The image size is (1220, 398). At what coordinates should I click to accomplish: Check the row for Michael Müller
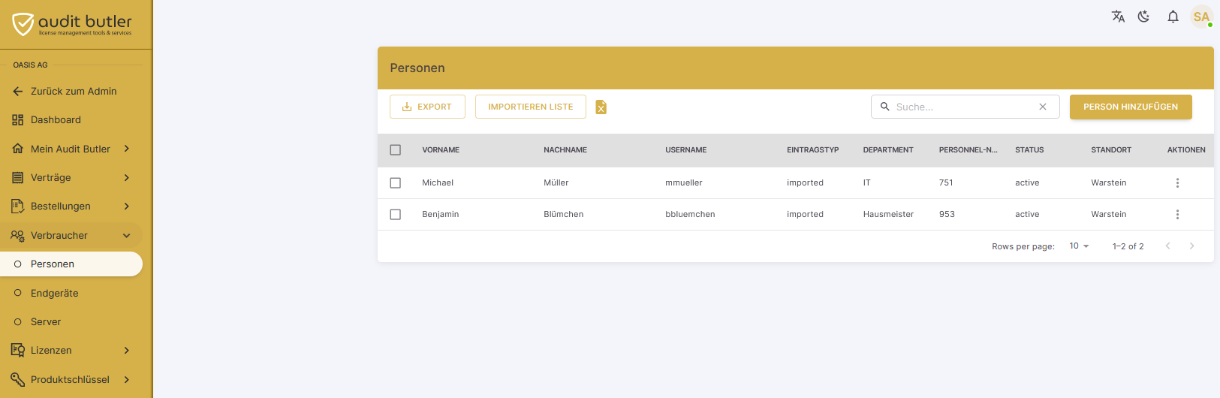pyautogui.click(x=396, y=182)
